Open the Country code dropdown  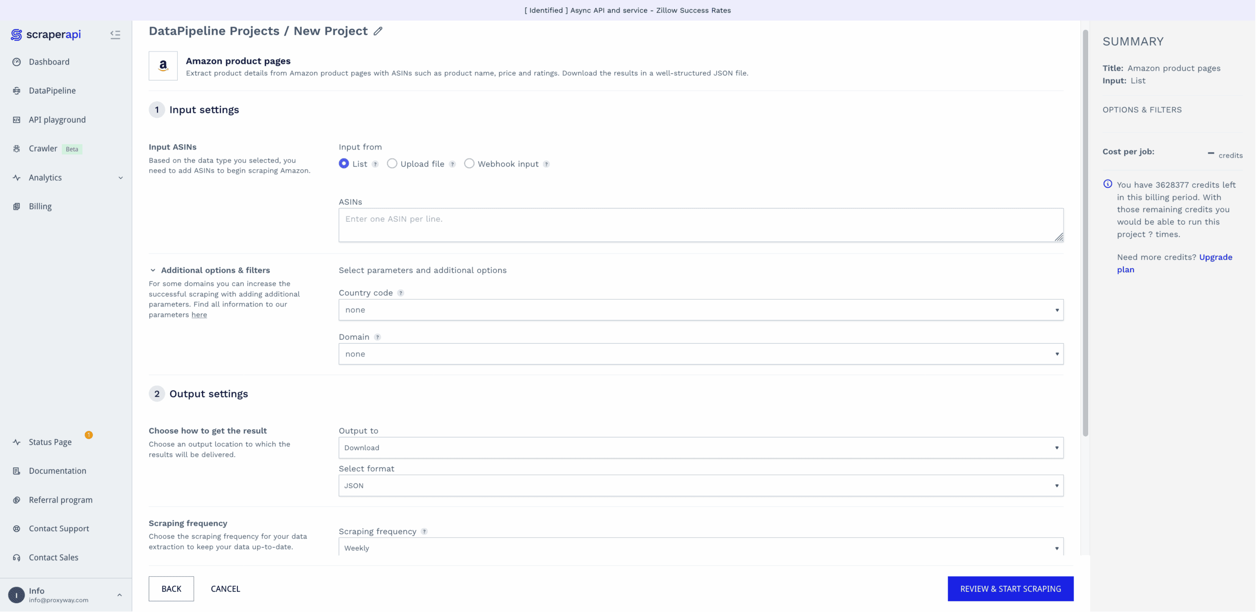701,310
